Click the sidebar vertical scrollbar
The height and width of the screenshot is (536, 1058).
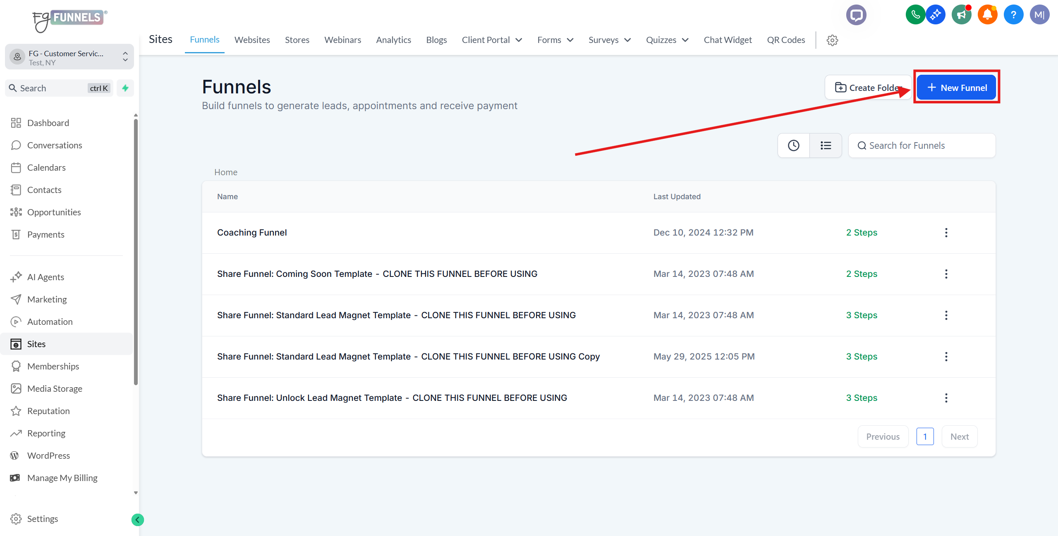coord(136,252)
